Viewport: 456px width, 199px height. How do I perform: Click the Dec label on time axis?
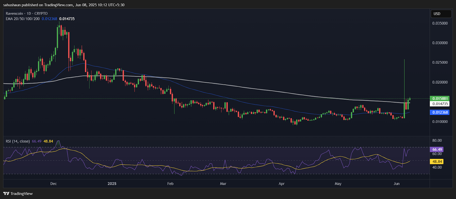tap(53, 184)
